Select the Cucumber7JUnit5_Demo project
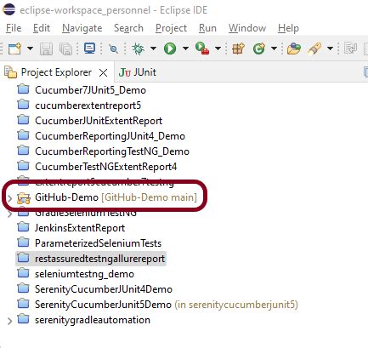The height and width of the screenshot is (348, 368). 90,90
